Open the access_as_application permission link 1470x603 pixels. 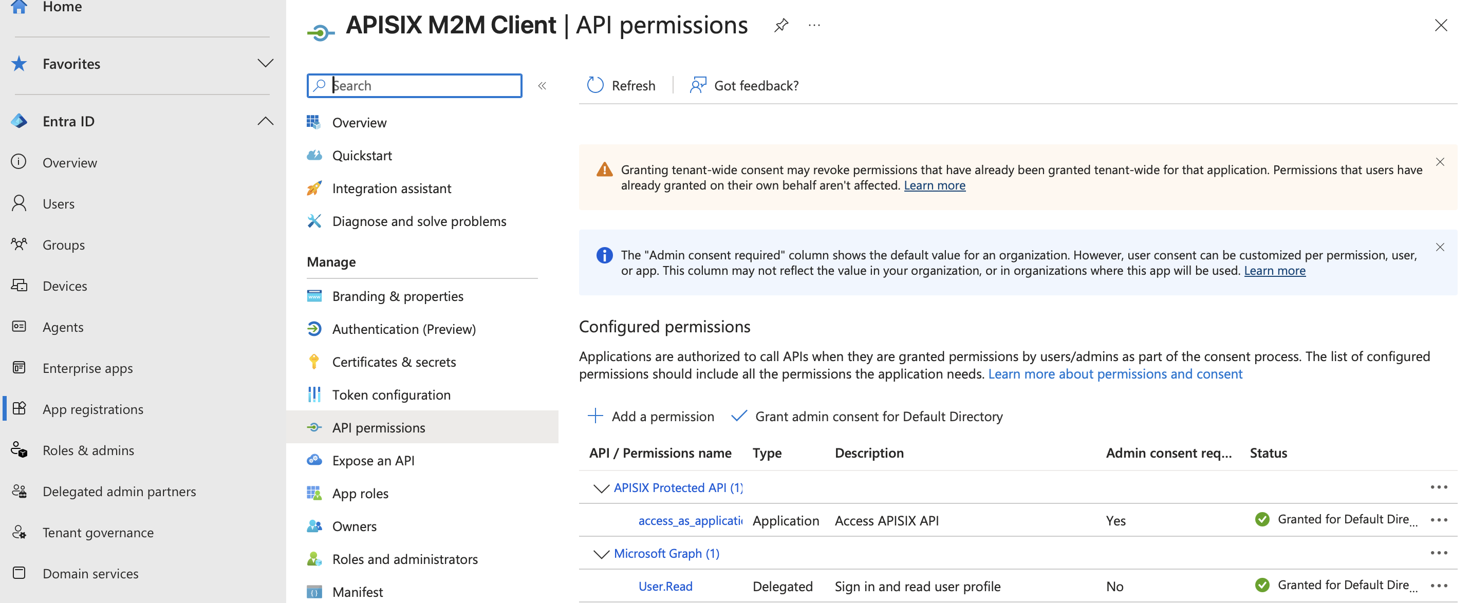click(690, 520)
